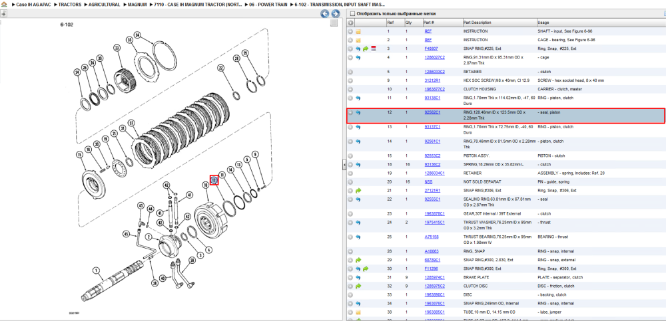Open the note icon on Ref 38 row
Viewport: 666px width, 321px height.
[358, 312]
